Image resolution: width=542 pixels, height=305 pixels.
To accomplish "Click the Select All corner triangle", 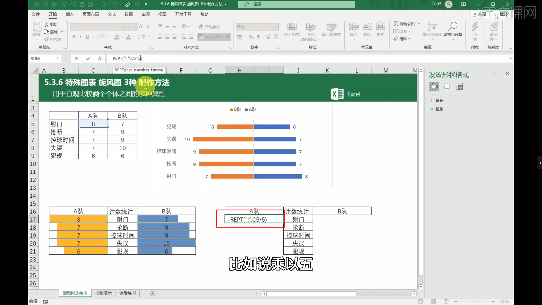I will (35, 70).
